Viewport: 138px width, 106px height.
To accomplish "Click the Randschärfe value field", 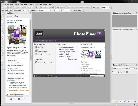I will coord(25,11).
